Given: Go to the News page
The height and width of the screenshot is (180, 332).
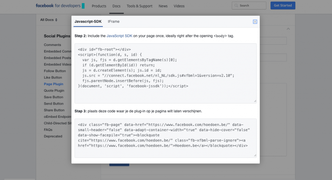Looking at the screenshot, I should pyautogui.click(x=163, y=6).
